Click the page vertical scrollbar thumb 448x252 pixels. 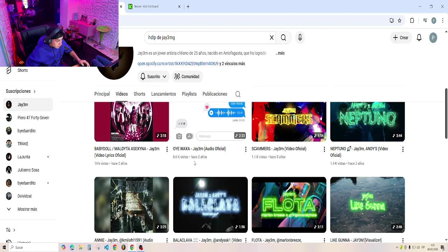[446, 113]
